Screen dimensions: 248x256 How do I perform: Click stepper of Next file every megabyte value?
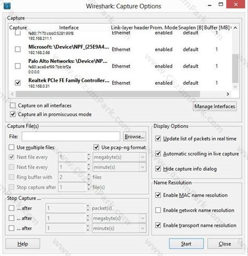pyautogui.click(x=89, y=157)
